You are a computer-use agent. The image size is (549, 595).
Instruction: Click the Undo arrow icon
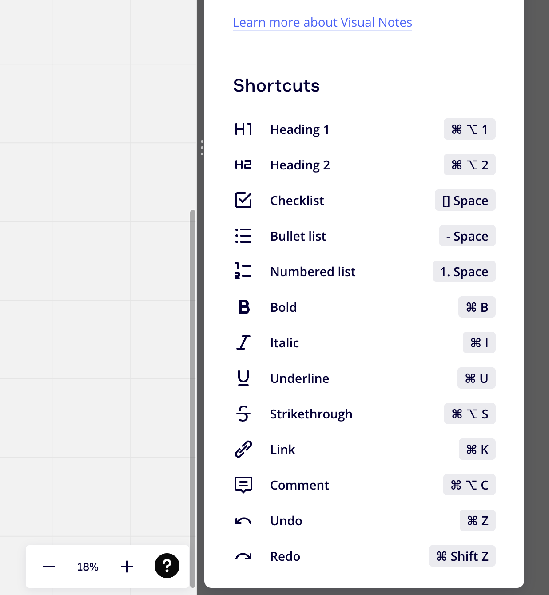coord(243,521)
